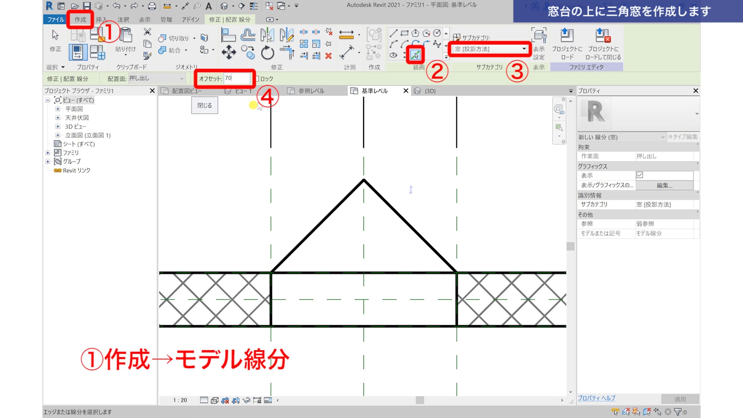Select the Rotate tool
The height and width of the screenshot is (418, 743).
[x=267, y=52]
